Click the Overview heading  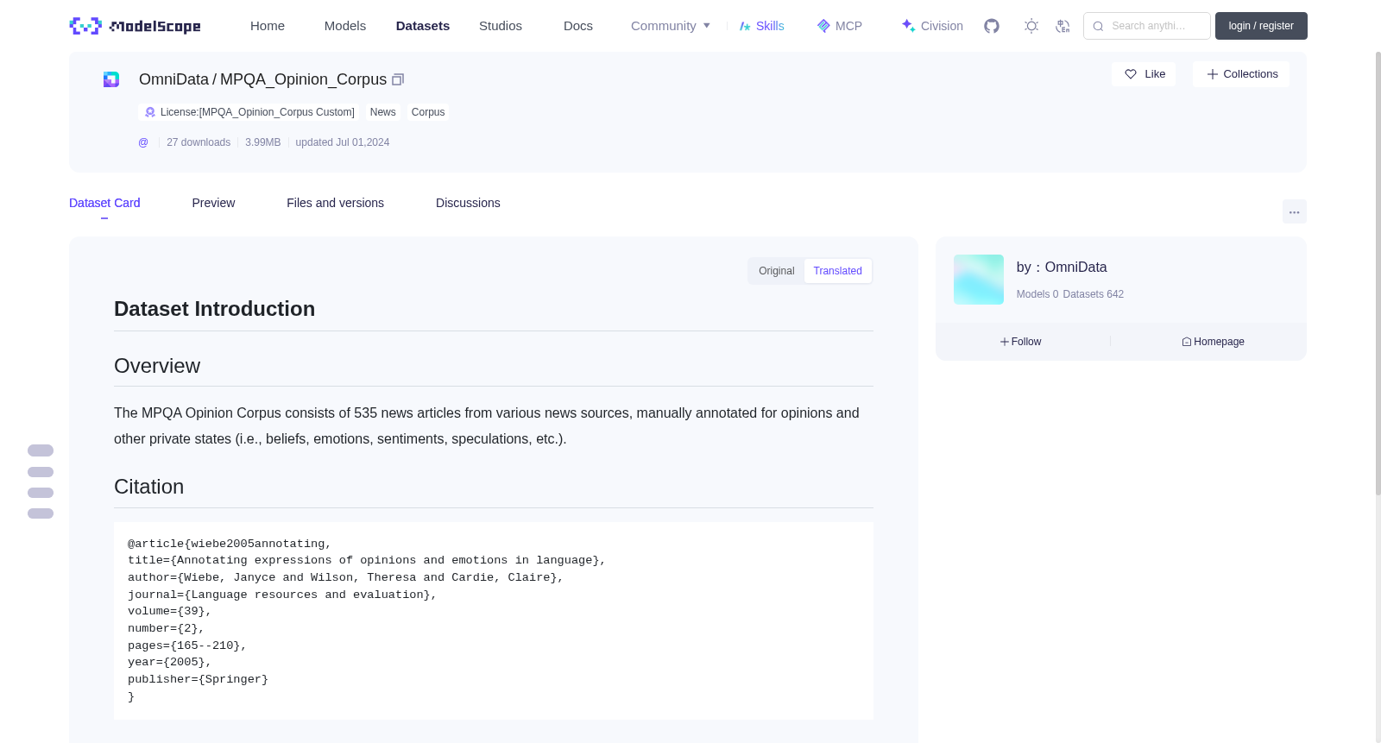pos(157,366)
